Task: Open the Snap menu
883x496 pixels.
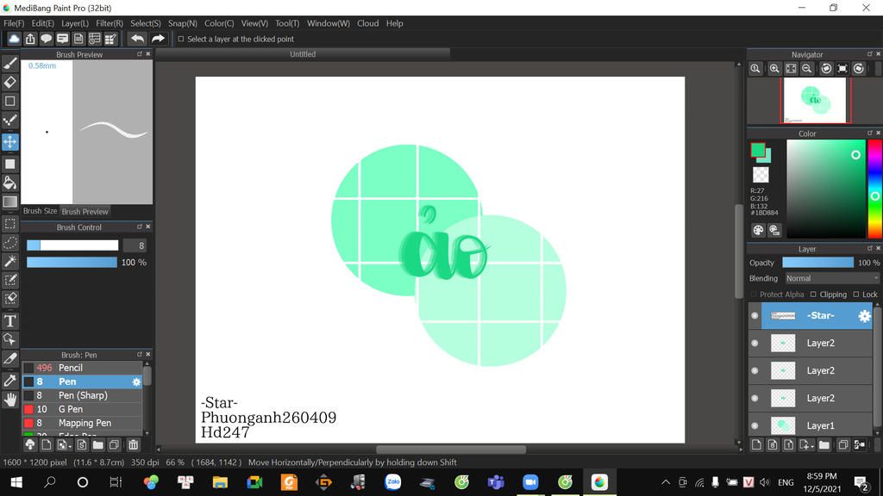Action: [x=183, y=23]
